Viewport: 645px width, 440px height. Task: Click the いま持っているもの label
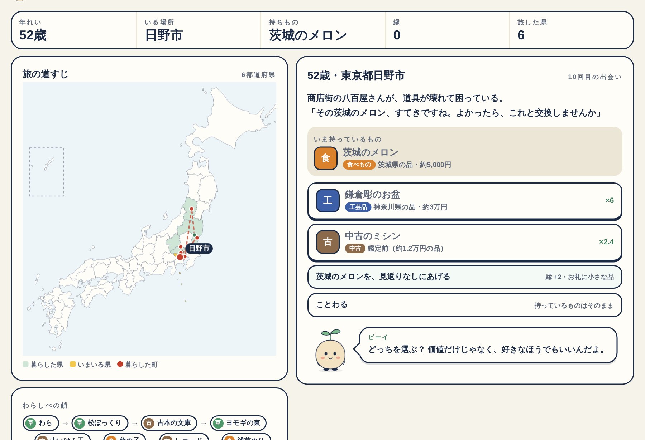point(348,139)
